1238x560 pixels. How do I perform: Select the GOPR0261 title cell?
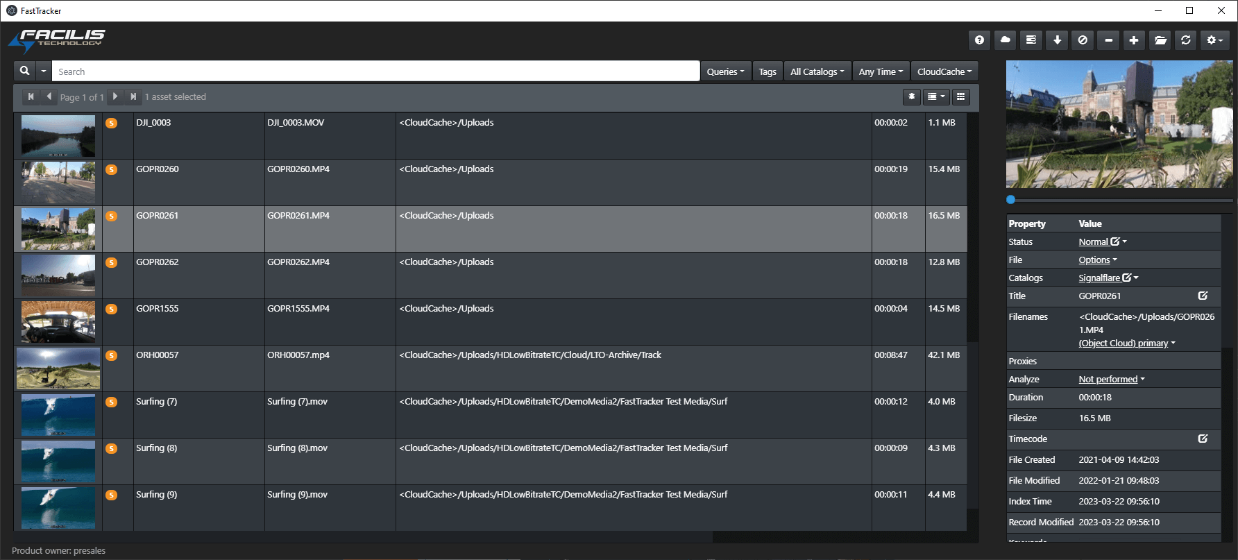199,229
